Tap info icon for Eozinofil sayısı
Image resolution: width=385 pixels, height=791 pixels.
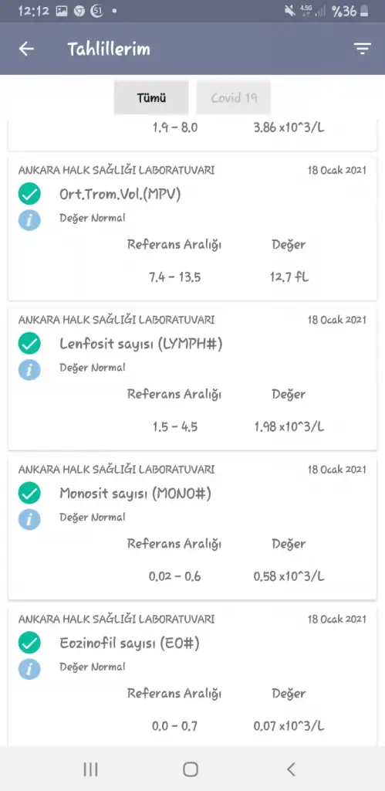click(30, 668)
